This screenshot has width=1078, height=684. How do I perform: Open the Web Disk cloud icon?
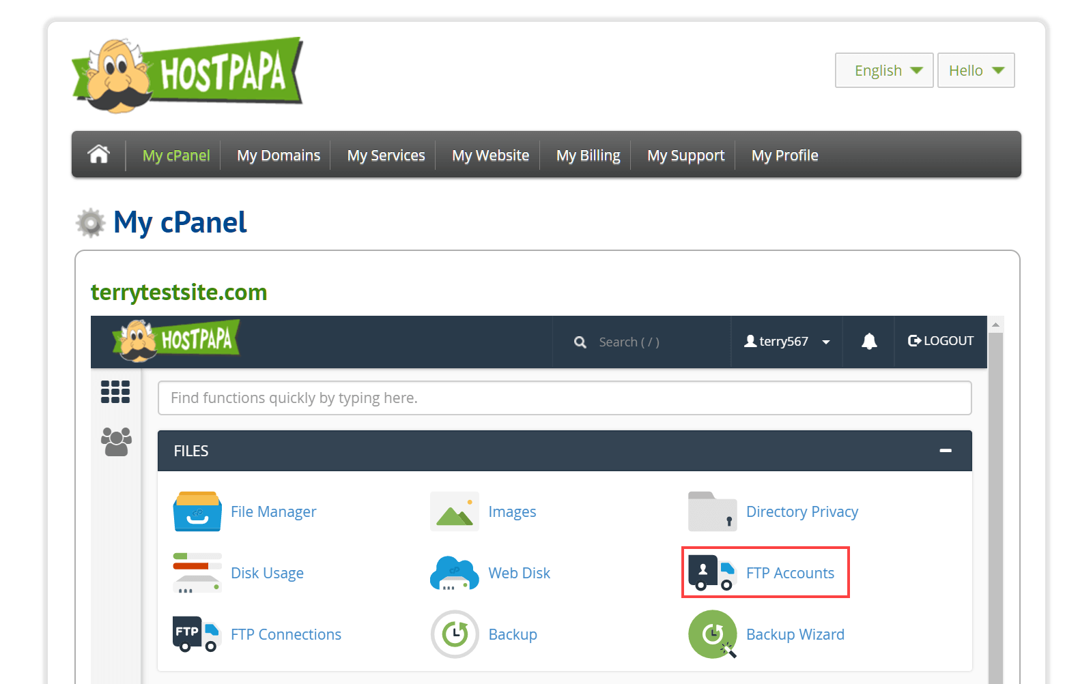[455, 573]
